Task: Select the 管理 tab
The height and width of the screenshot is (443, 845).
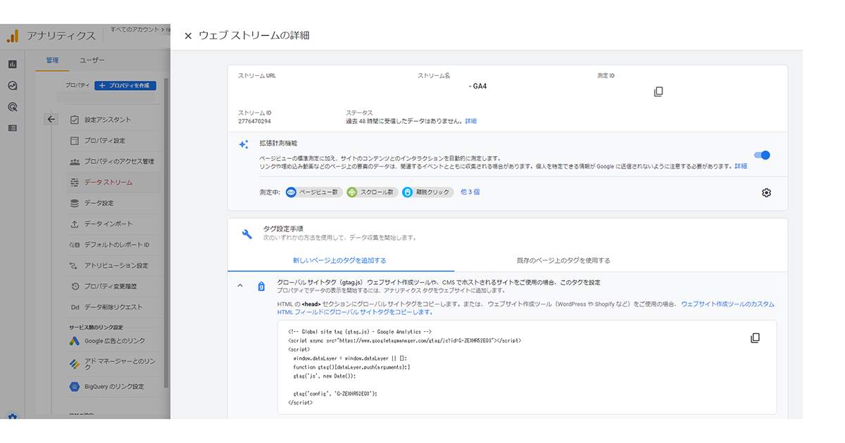Action: pyautogui.click(x=52, y=60)
